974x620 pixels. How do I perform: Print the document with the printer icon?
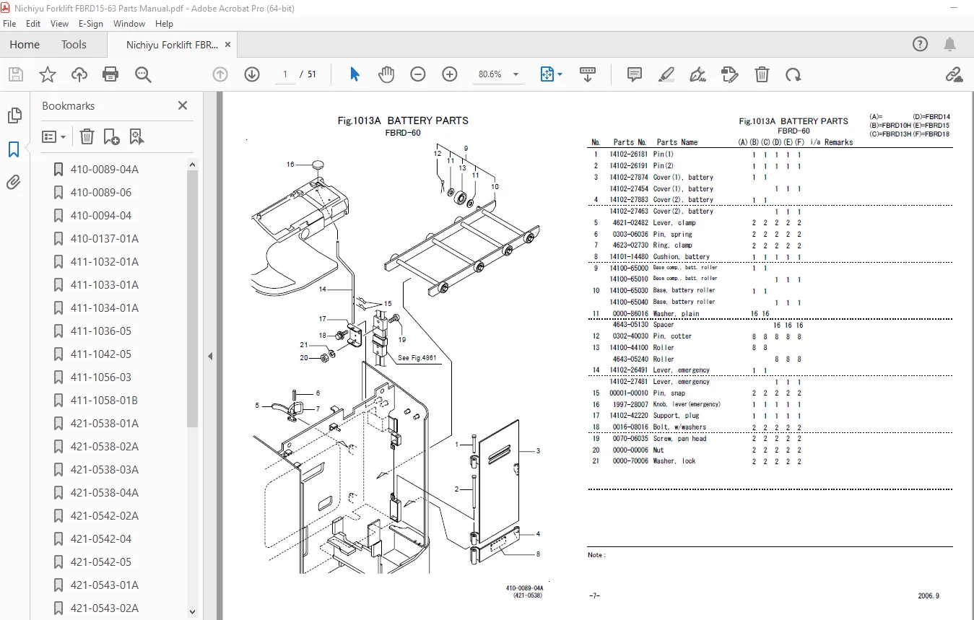pos(110,74)
